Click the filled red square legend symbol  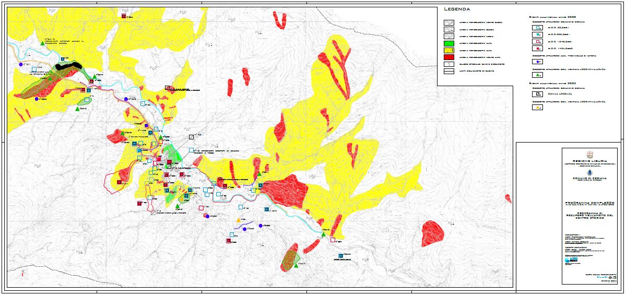[537, 48]
